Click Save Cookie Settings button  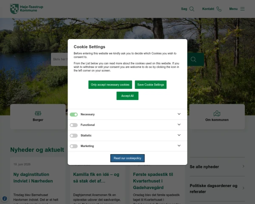[150, 85]
